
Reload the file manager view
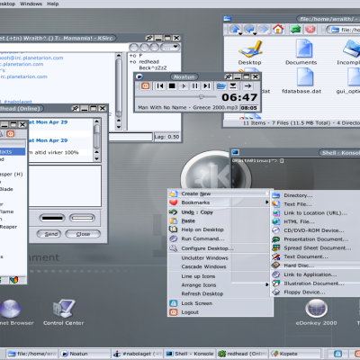coord(295,30)
